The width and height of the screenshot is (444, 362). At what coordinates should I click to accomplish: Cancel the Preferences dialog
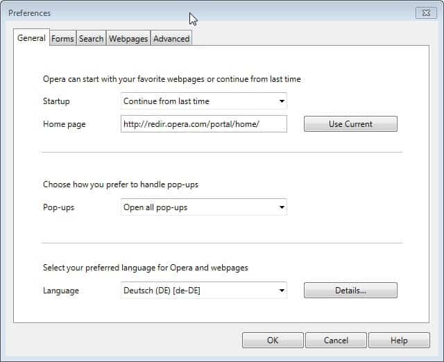[x=336, y=341]
